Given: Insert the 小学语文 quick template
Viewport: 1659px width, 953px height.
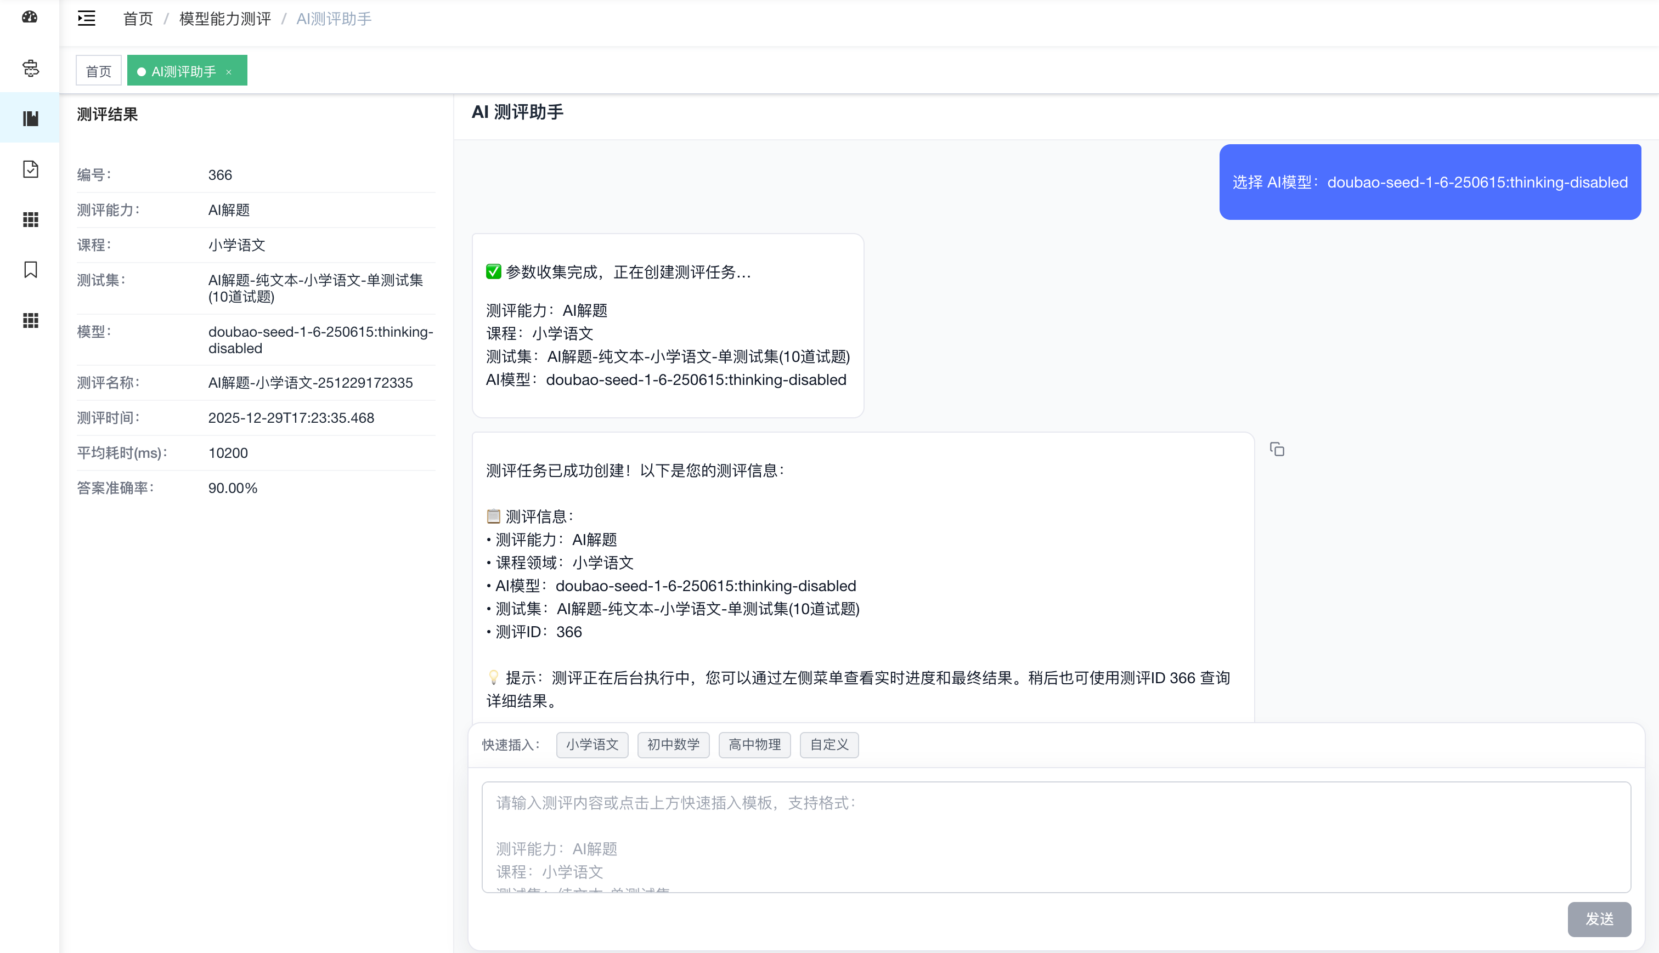Looking at the screenshot, I should [x=591, y=745].
